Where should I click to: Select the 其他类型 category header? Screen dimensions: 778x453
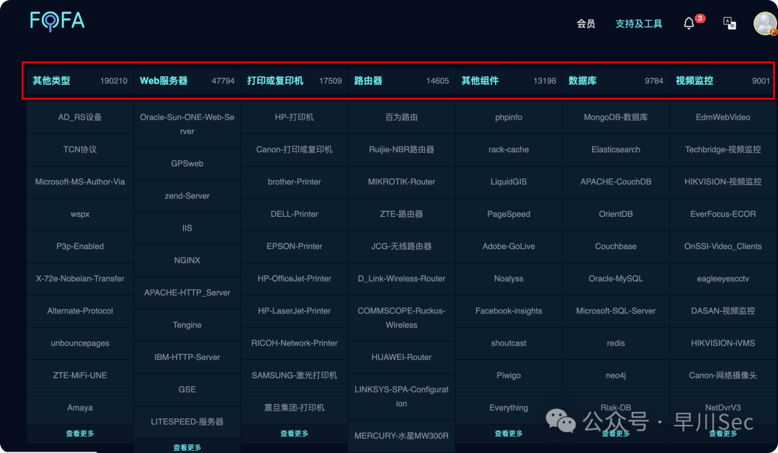click(51, 81)
